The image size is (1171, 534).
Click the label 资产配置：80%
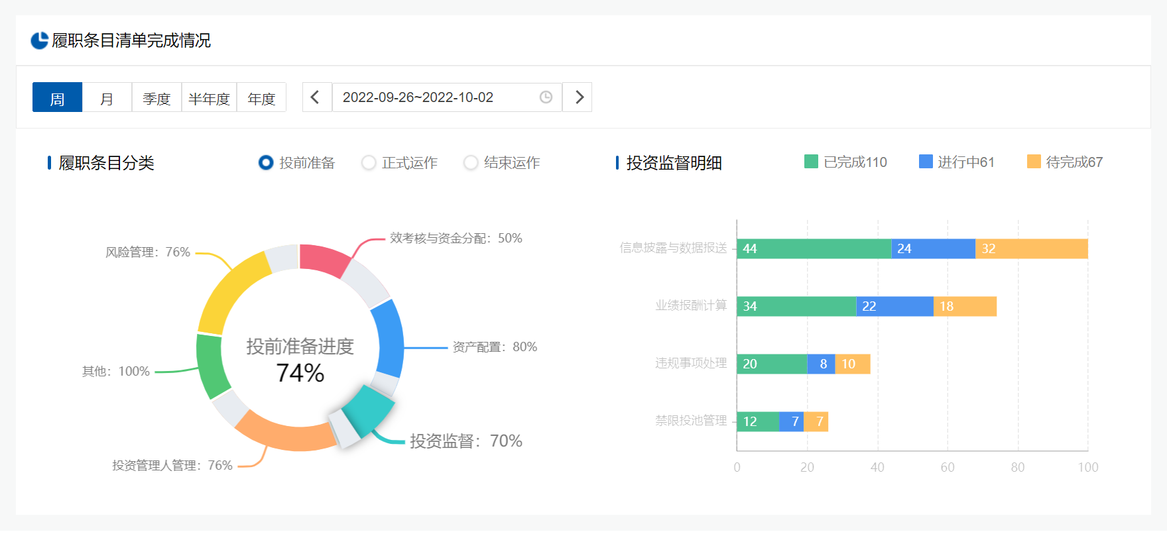click(495, 347)
